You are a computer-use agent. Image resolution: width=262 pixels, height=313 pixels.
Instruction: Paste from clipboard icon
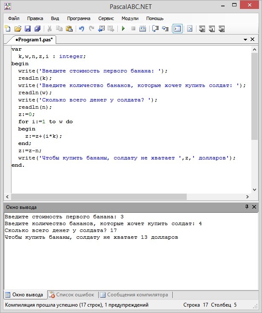pyautogui.click(x=69, y=29)
